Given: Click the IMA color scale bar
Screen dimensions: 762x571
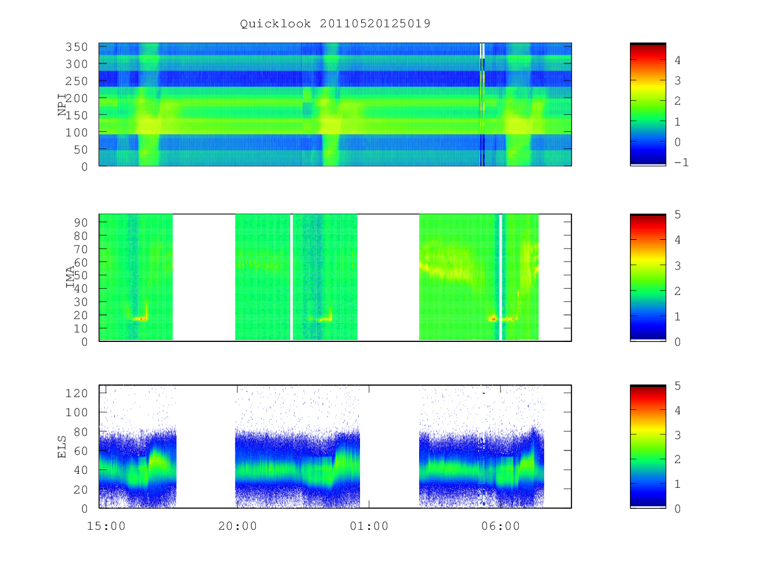Looking at the screenshot, I should pyautogui.click(x=648, y=278).
